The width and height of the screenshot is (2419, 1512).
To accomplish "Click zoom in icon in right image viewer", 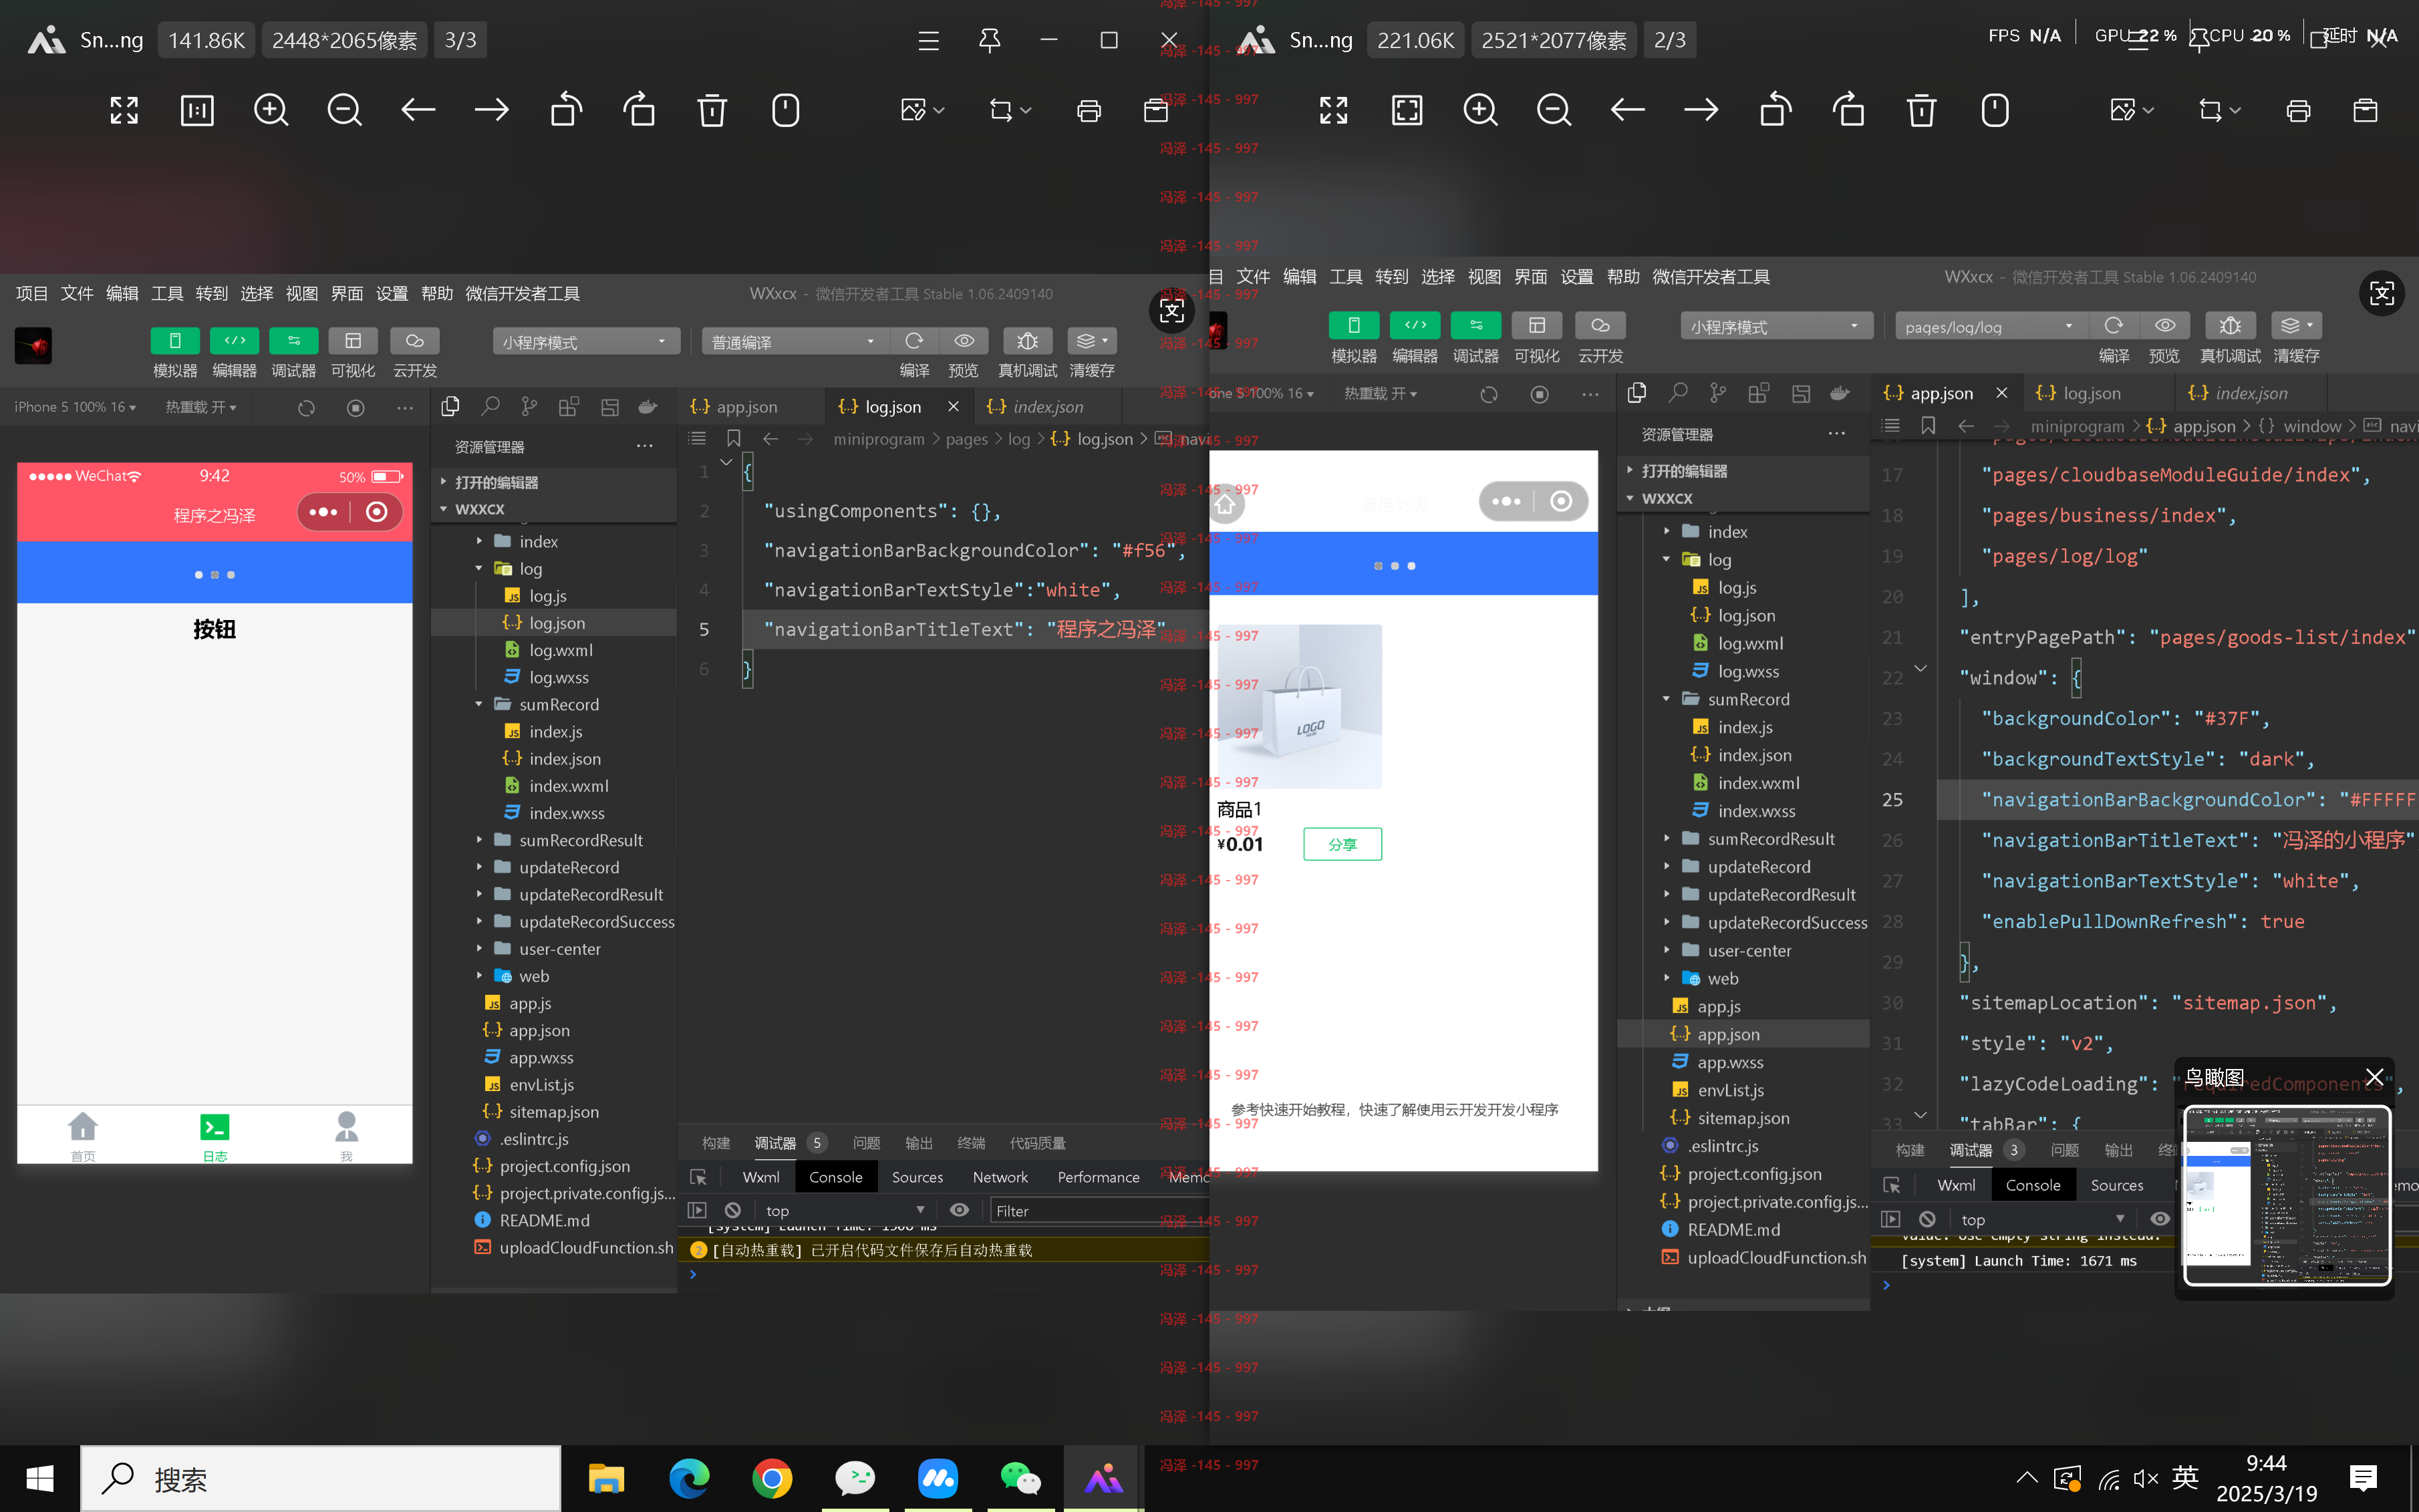I will pyautogui.click(x=1480, y=110).
